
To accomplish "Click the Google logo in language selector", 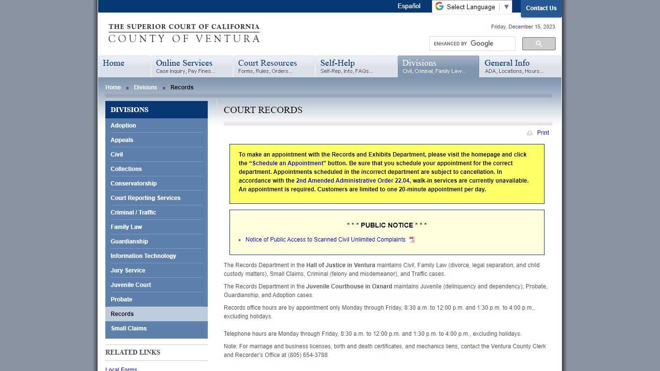I will coord(439,6).
